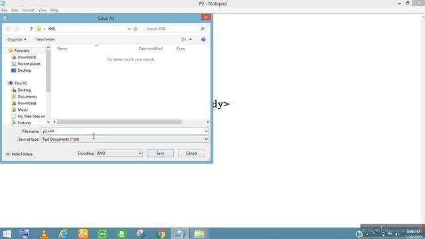Click the change view icon
This screenshot has width=425, height=239.
point(183,40)
